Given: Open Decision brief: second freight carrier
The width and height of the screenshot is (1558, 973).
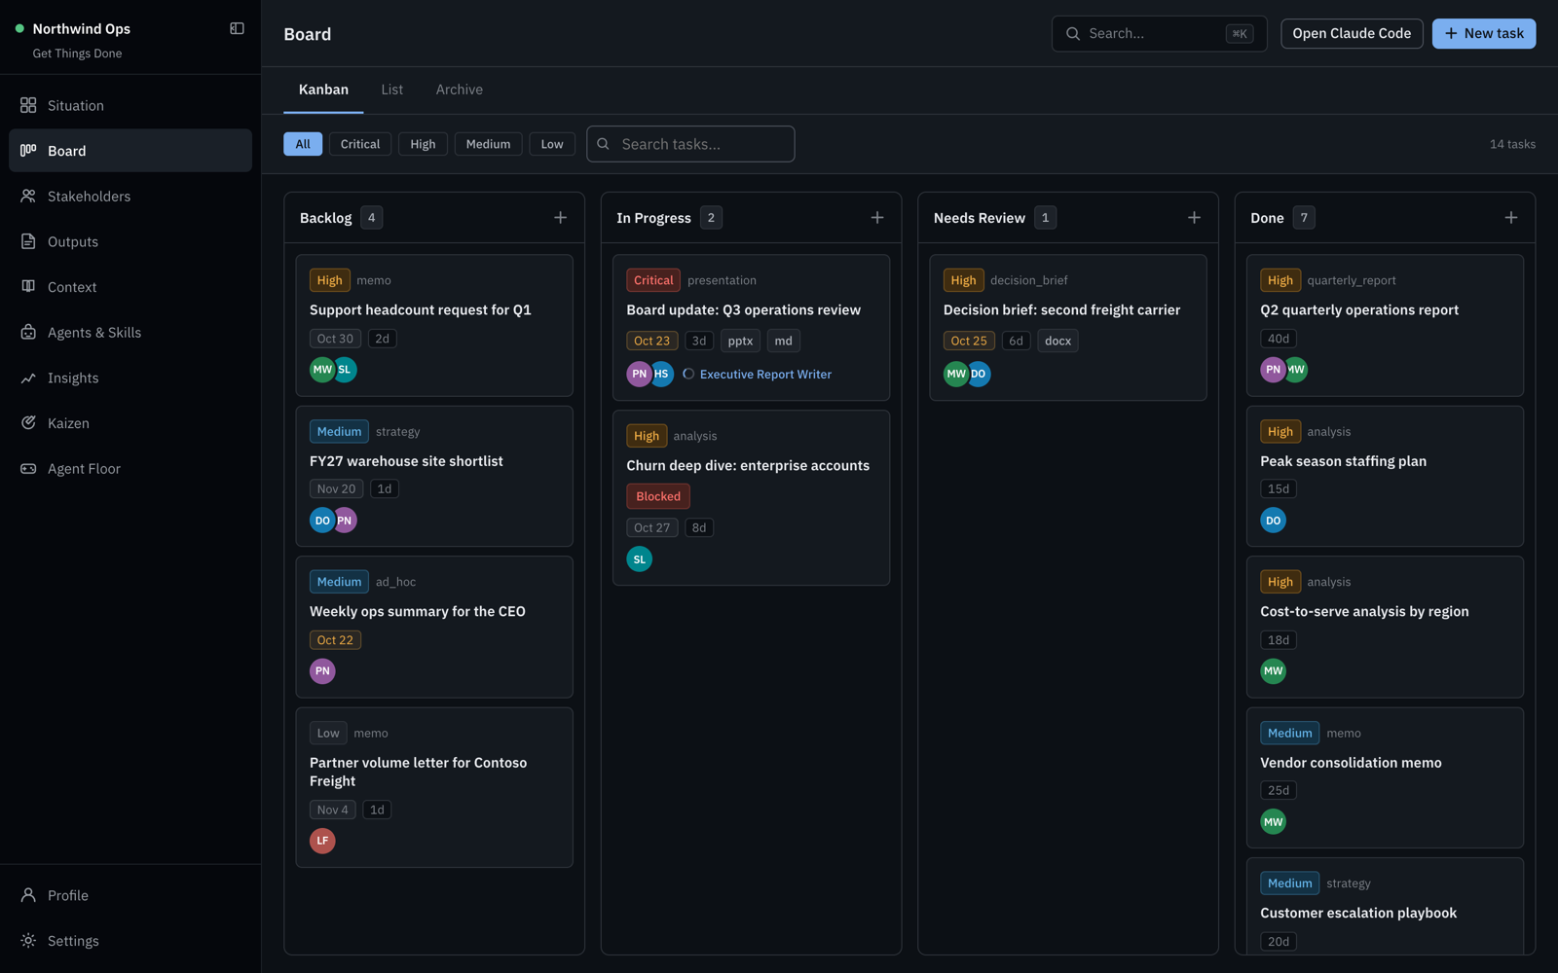Looking at the screenshot, I should 1068,328.
